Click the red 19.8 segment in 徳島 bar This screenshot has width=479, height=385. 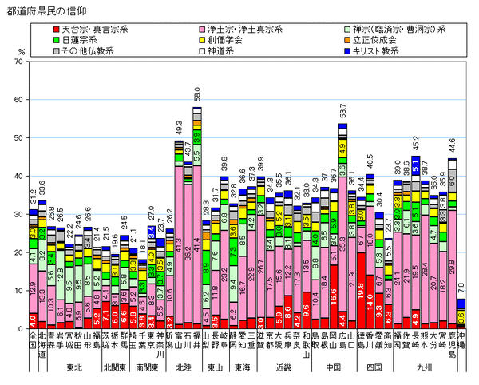[361, 291]
